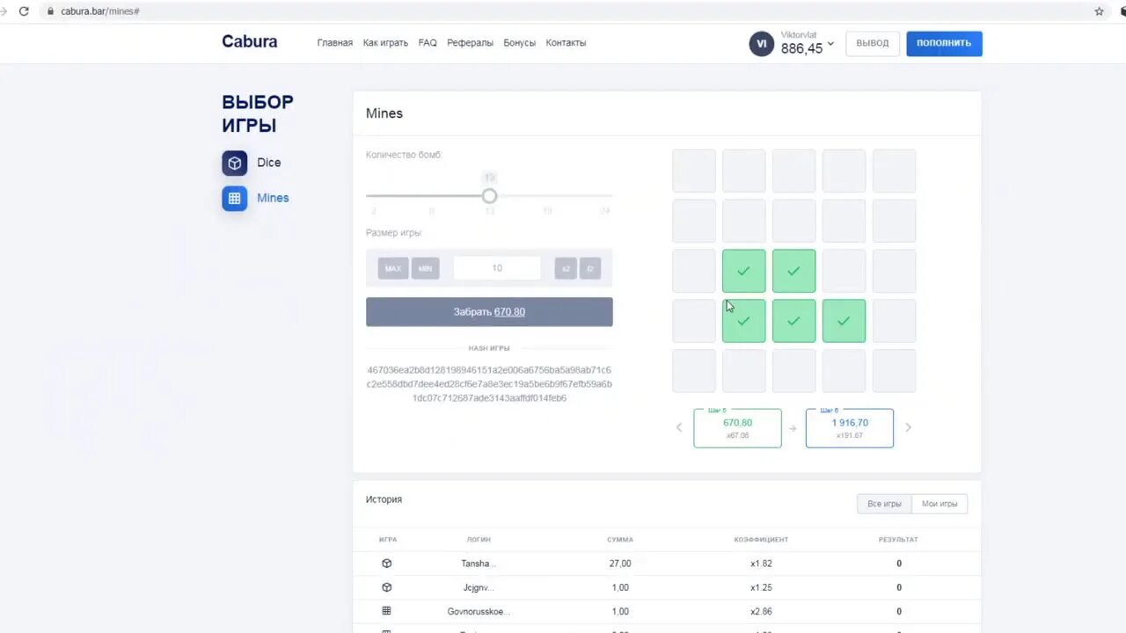Click coefficient x1.25 in history
The height and width of the screenshot is (633, 1126).
click(761, 587)
